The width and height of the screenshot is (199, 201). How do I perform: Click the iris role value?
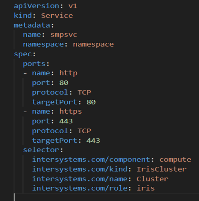coord(146,188)
